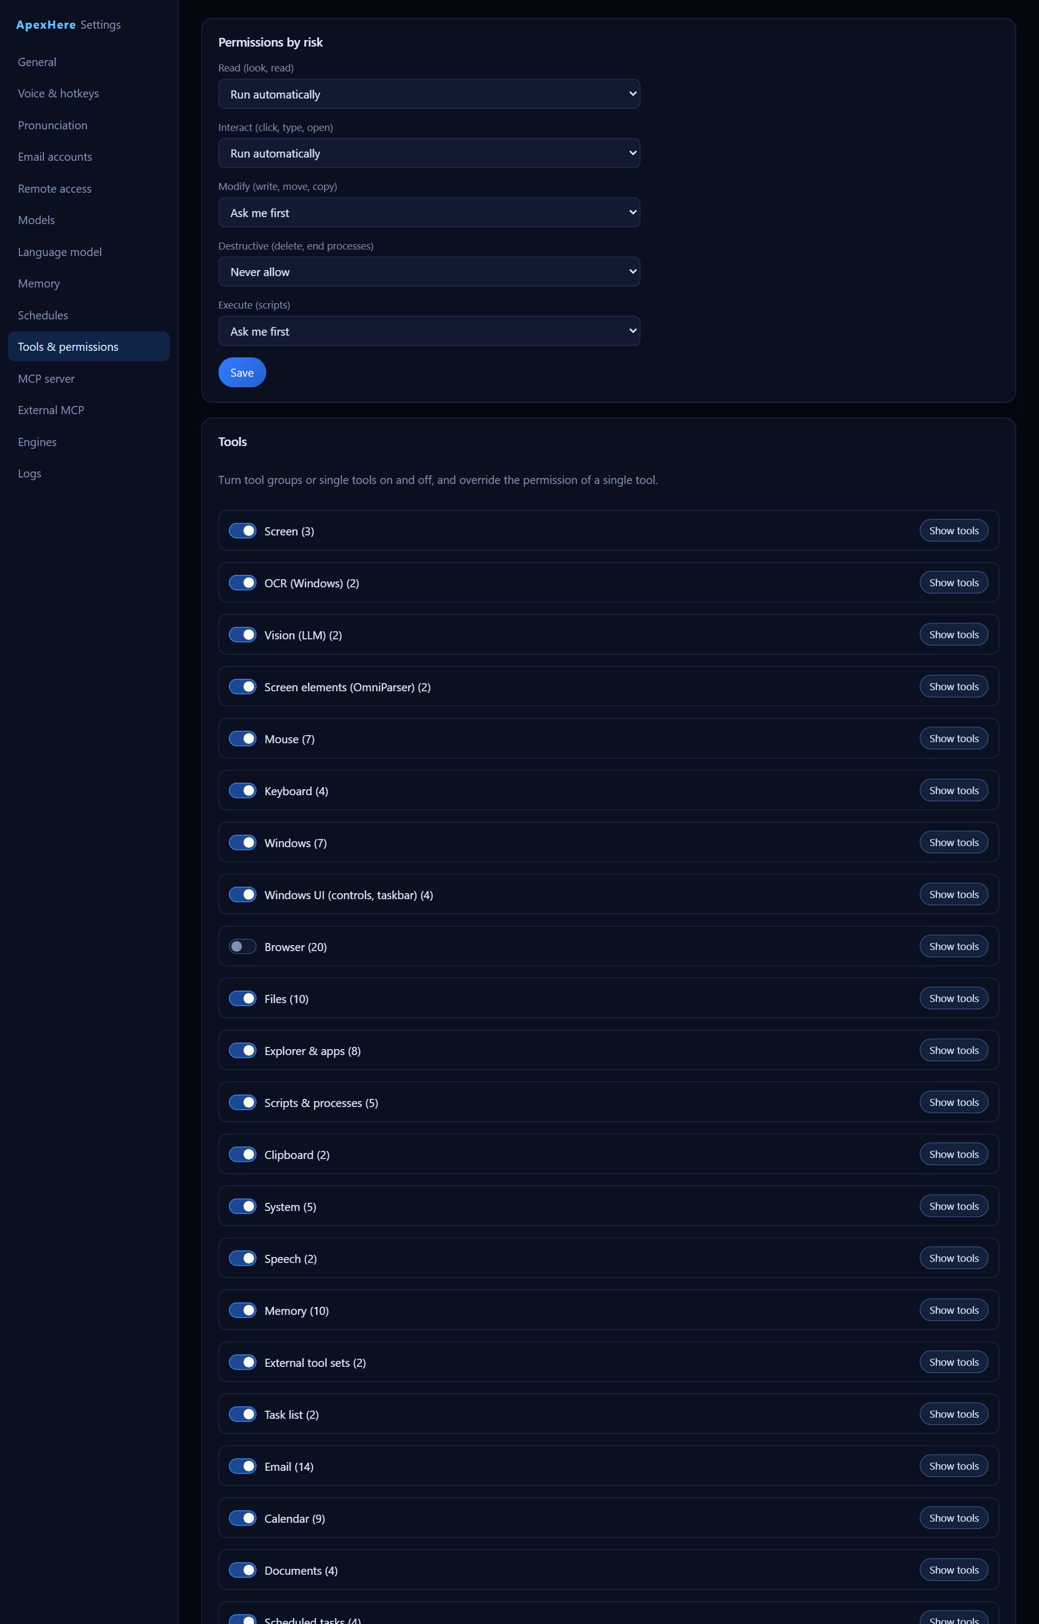This screenshot has height=1624, width=1039.
Task: Disable the OCR (Windows) tool group
Action: pyautogui.click(x=242, y=583)
